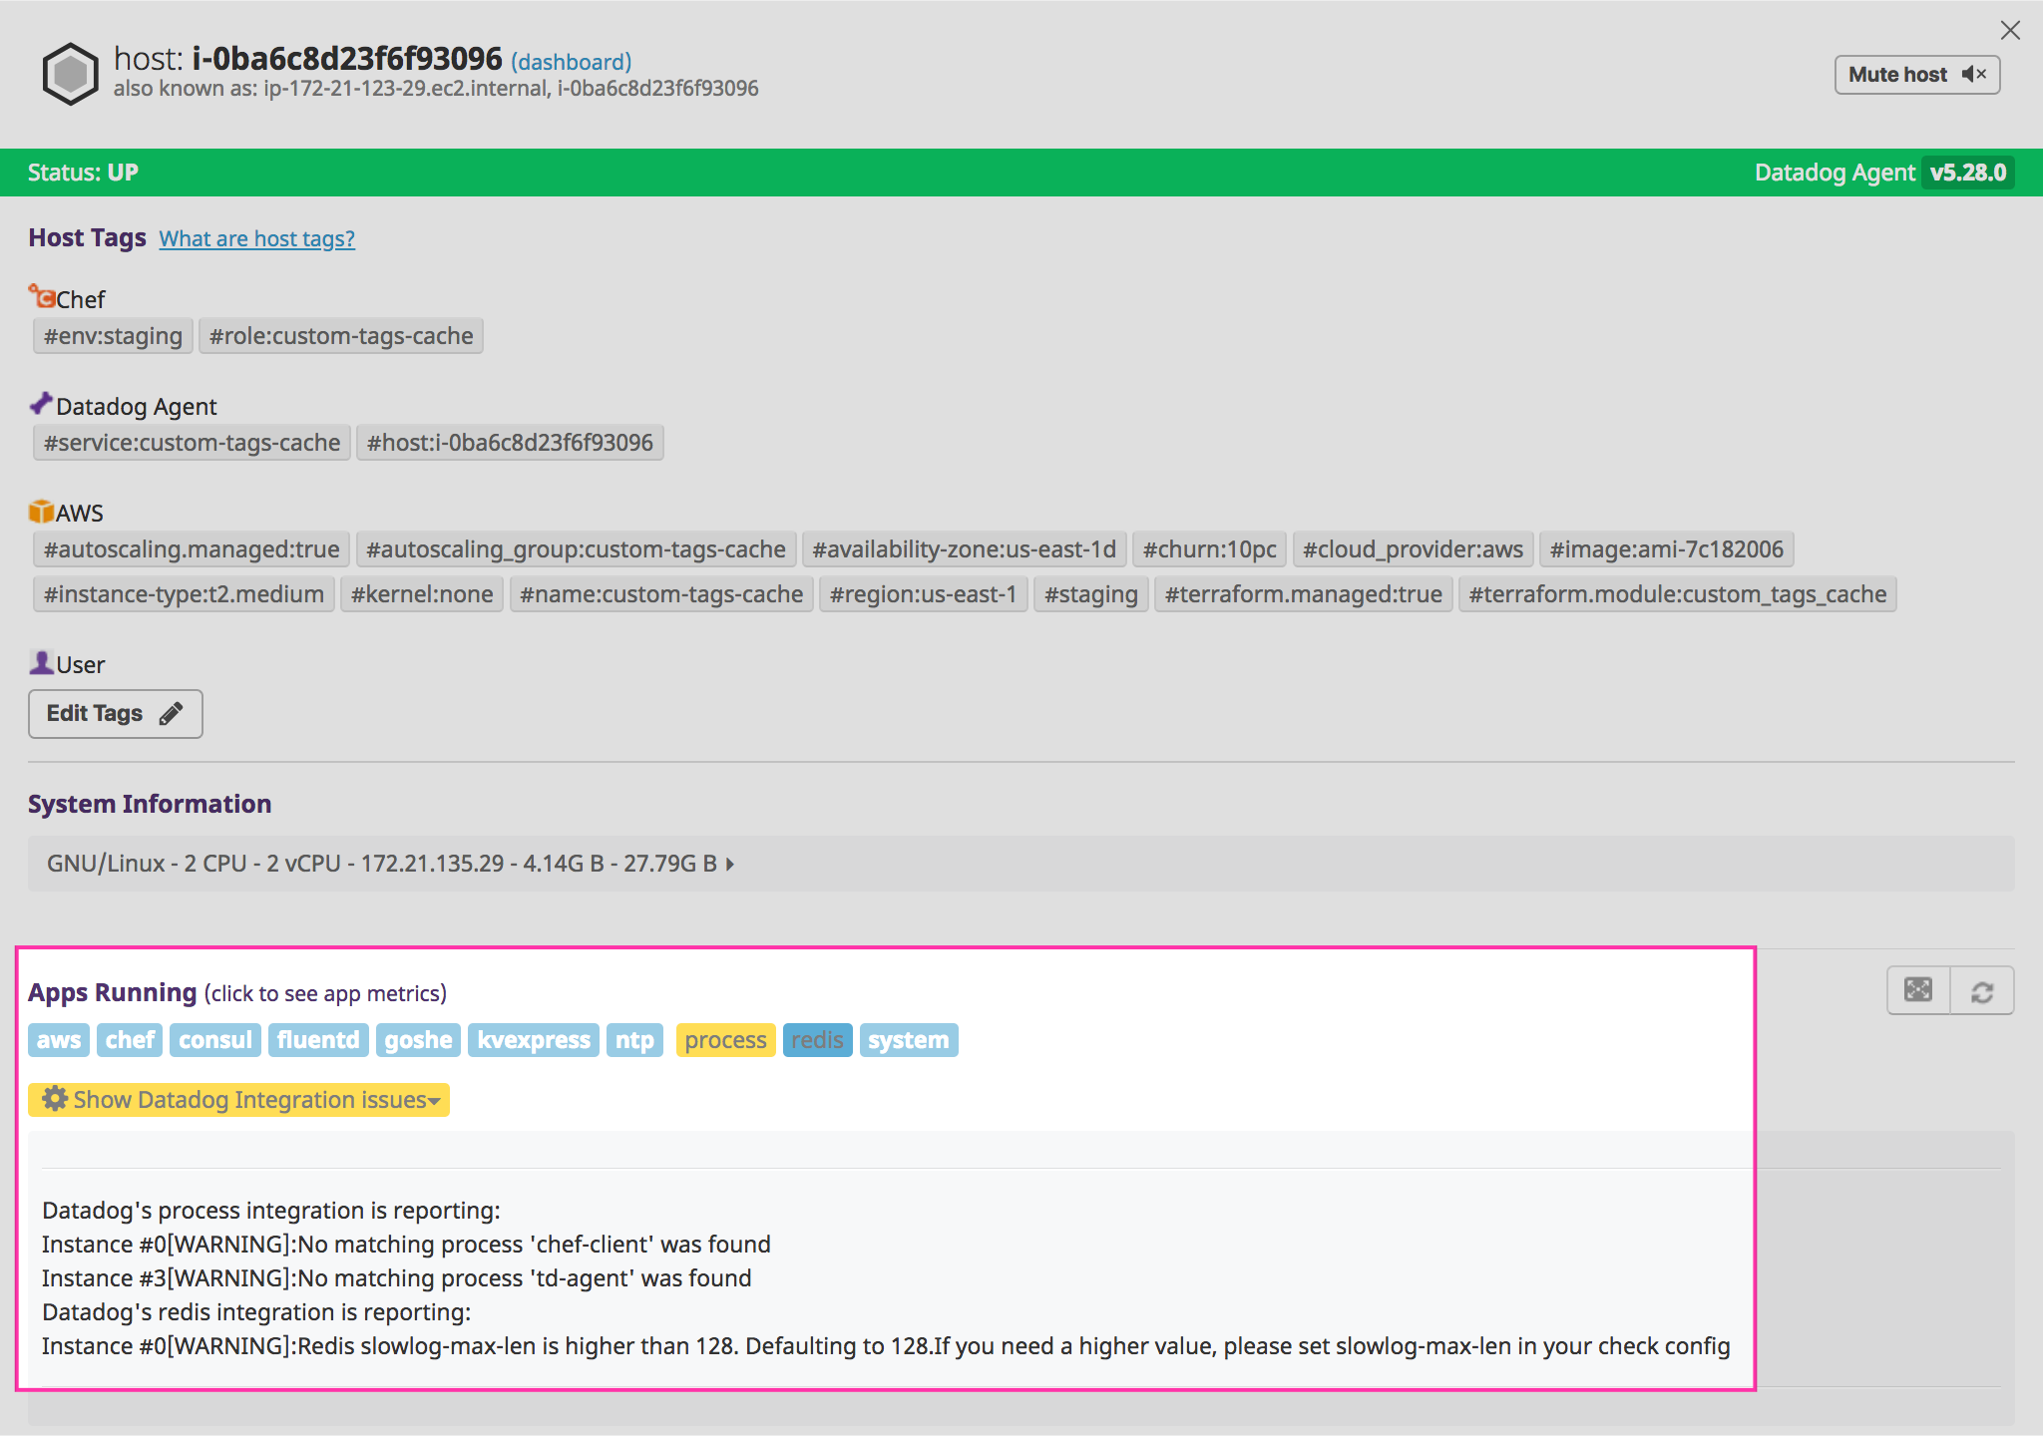
Task: Click the AWS package icon above AWS tags
Action: (41, 509)
